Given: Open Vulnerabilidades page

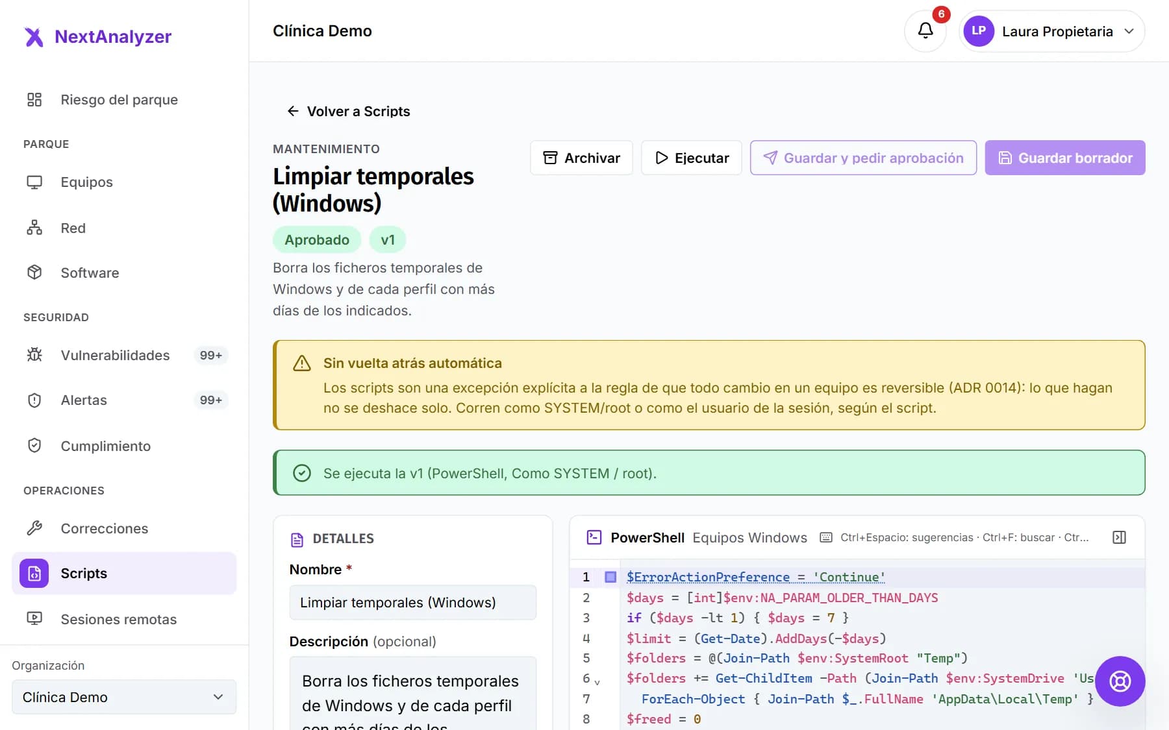Looking at the screenshot, I should [124, 355].
